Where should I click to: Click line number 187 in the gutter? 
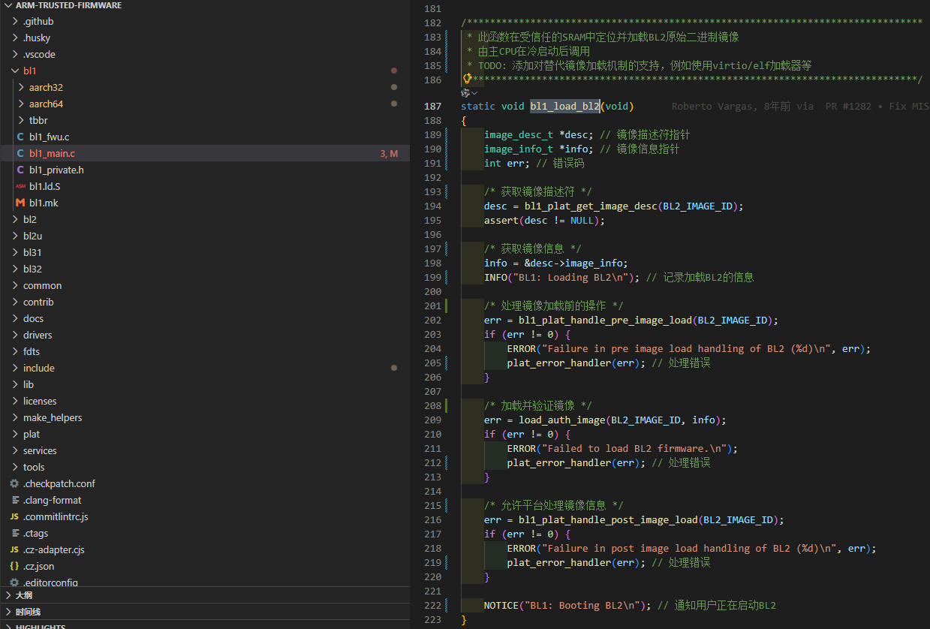click(433, 107)
